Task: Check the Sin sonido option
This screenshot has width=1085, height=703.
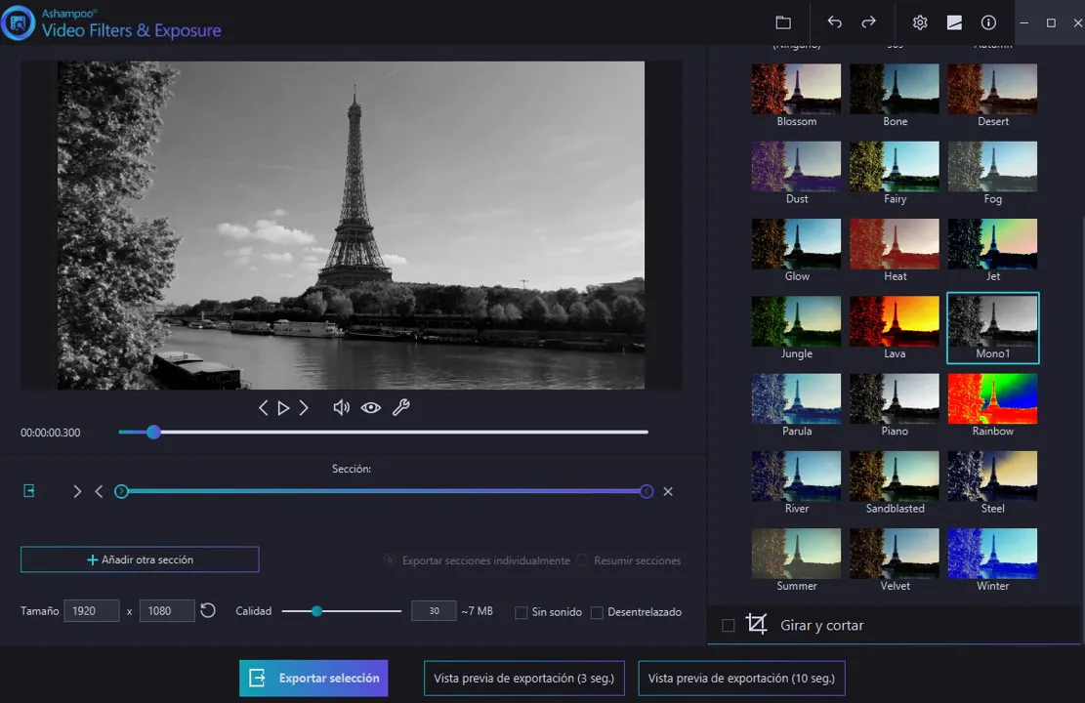Action: (522, 612)
